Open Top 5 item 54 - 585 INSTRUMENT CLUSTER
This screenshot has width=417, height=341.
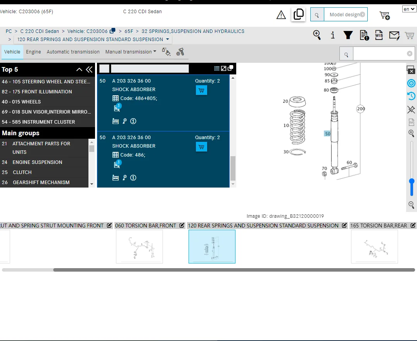[47, 122]
